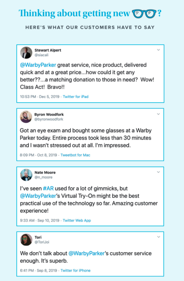This screenshot has height=281, width=184.
Task: Open the Twitter for iPhone link
Action: (x=76, y=270)
